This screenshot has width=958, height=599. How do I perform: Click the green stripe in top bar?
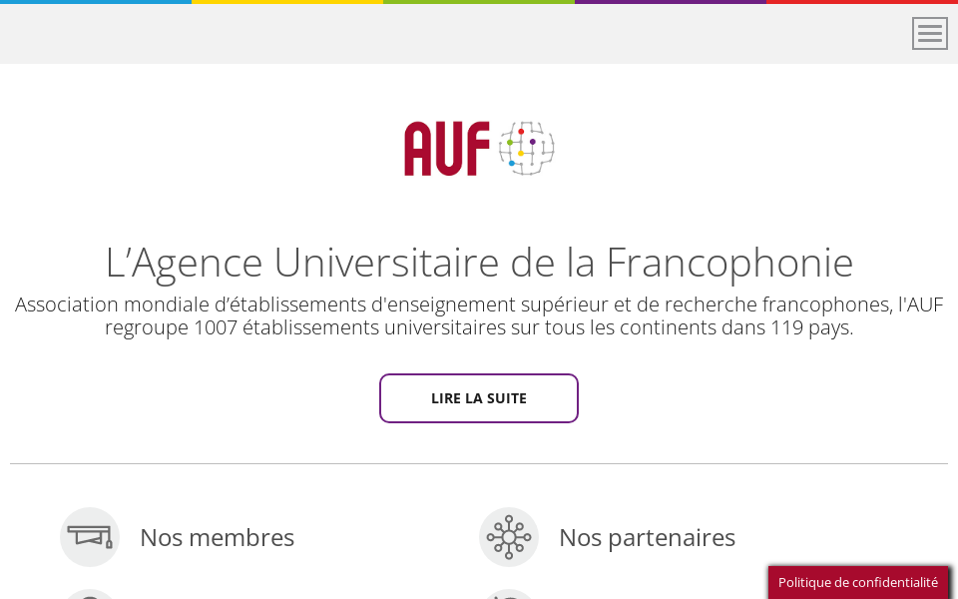click(479, 2)
